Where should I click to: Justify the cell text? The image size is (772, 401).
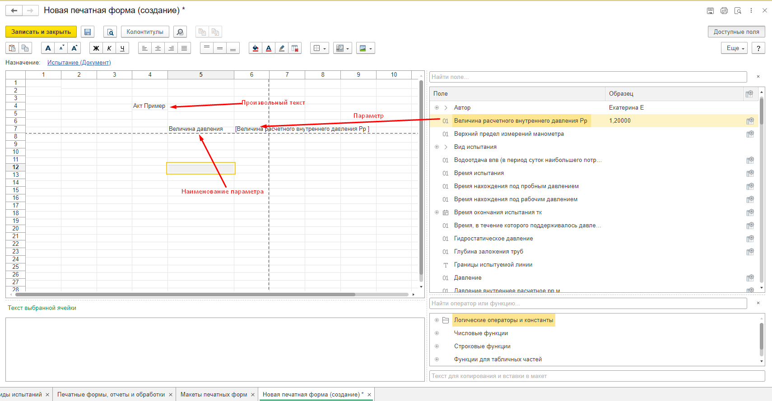click(184, 48)
